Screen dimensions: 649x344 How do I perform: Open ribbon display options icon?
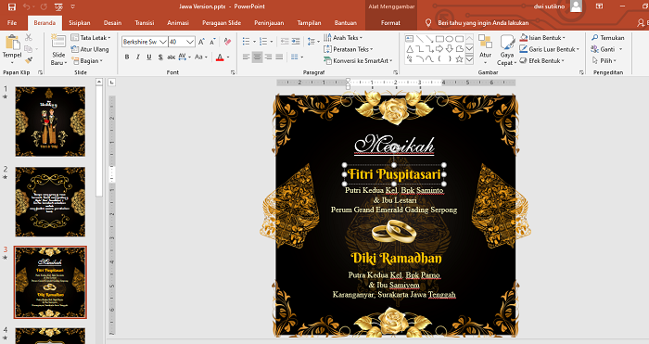click(x=599, y=6)
